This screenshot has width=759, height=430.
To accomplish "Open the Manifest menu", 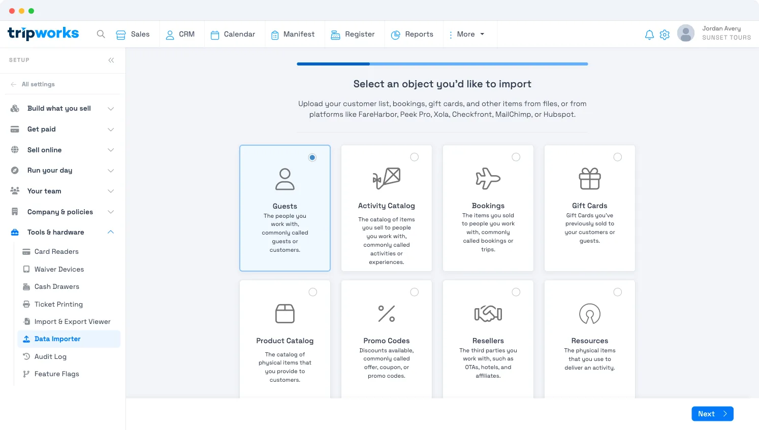I will click(293, 34).
